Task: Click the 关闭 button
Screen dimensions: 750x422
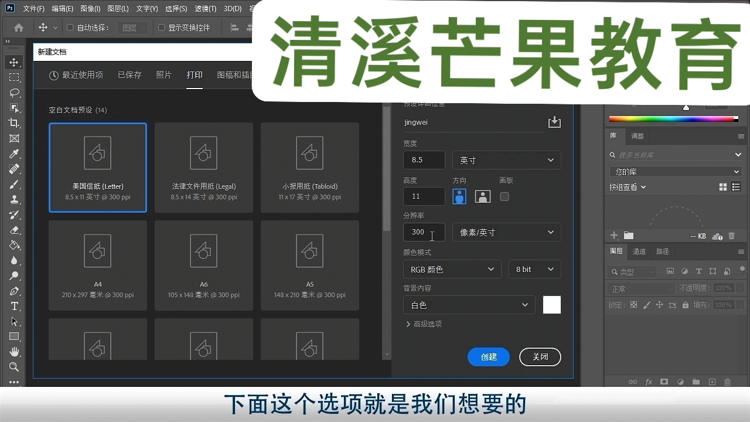Action: 540,357
